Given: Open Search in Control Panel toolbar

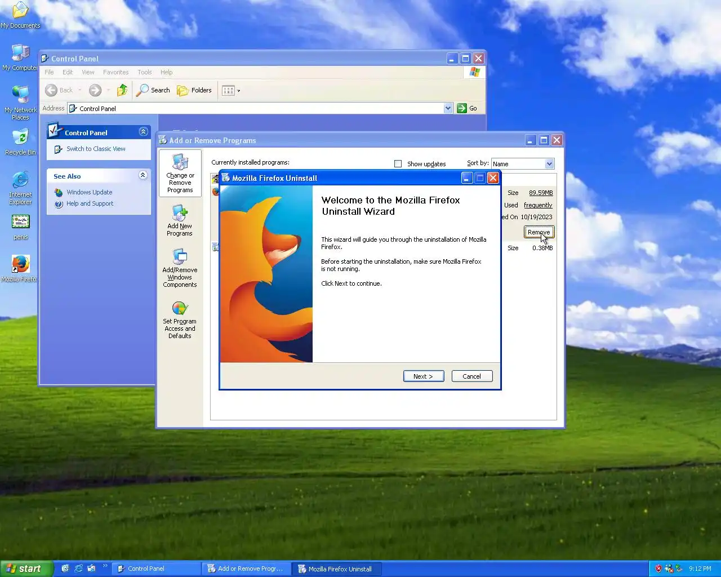Looking at the screenshot, I should click(153, 90).
